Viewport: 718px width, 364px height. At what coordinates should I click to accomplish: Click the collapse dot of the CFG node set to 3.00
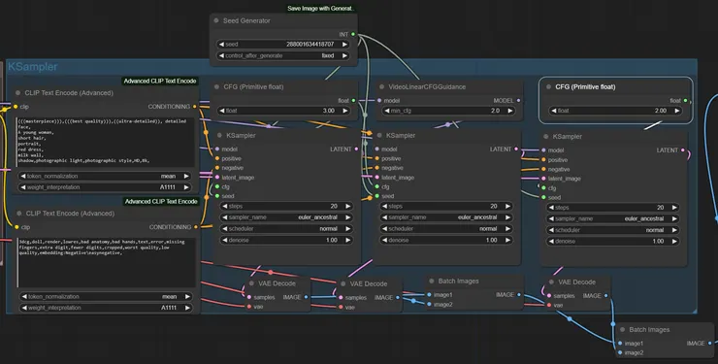pyautogui.click(x=216, y=86)
